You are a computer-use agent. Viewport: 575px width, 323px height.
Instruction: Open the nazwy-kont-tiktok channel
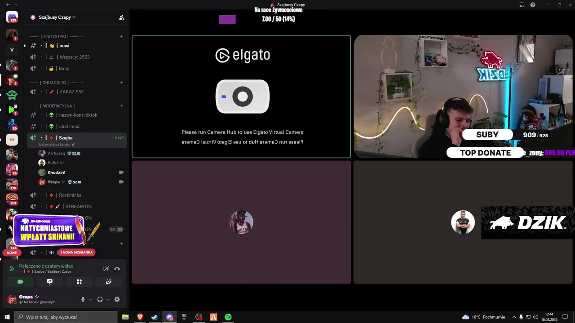(77, 115)
